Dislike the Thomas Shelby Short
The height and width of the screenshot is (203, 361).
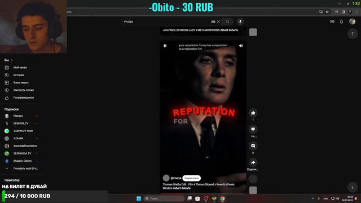point(253,129)
